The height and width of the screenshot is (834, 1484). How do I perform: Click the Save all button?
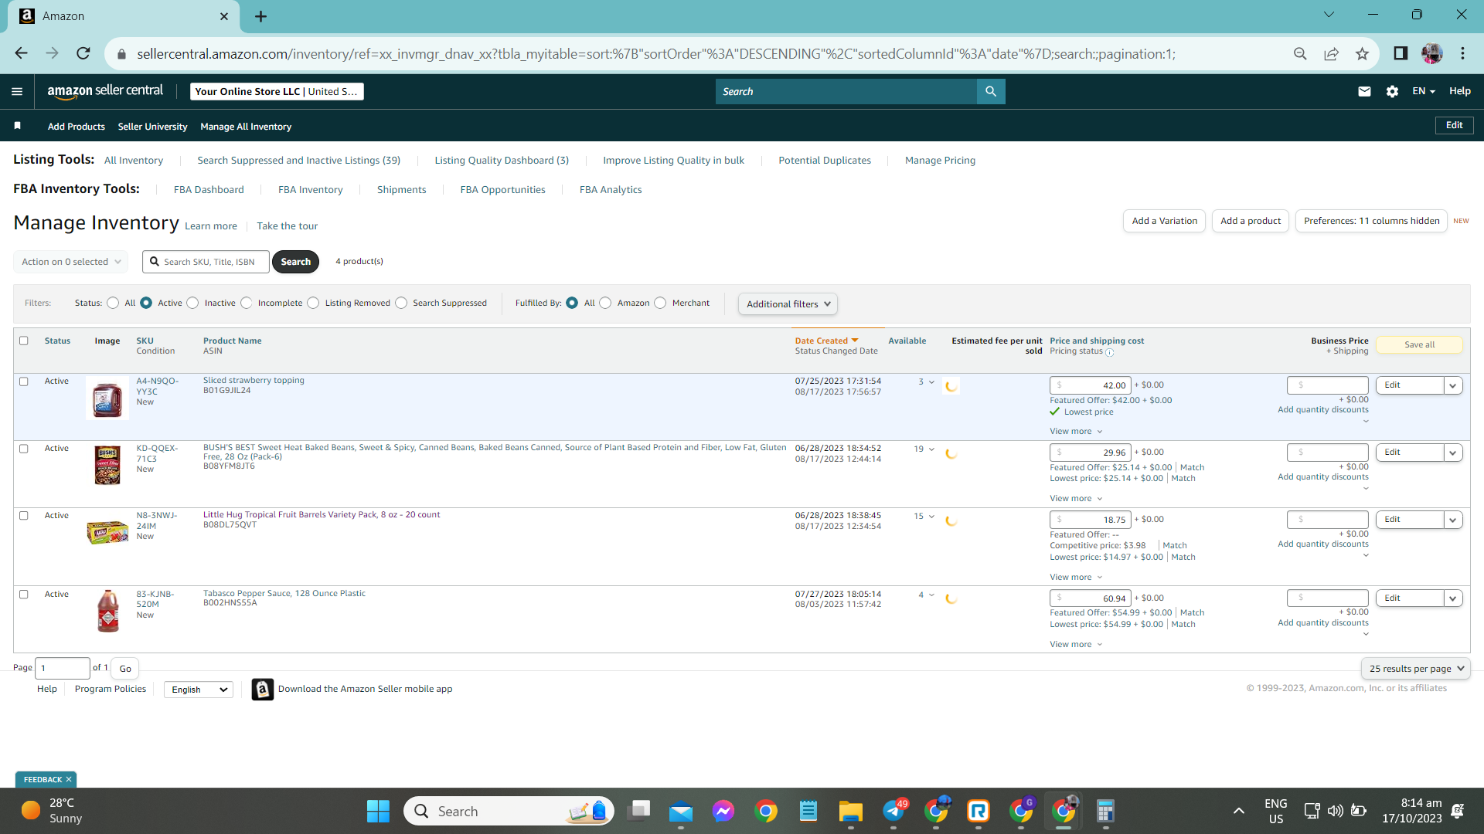pos(1419,345)
